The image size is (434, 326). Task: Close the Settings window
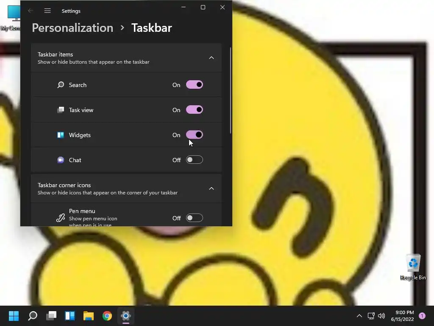coord(223,7)
